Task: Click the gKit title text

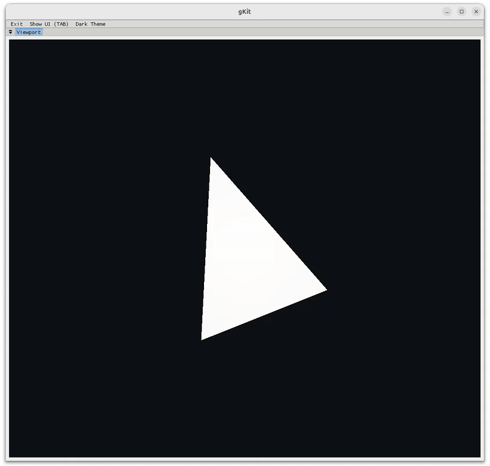Action: click(244, 12)
